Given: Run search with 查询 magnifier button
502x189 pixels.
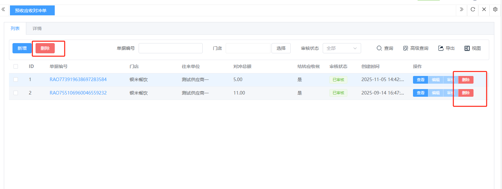Looking at the screenshot, I should coord(385,48).
